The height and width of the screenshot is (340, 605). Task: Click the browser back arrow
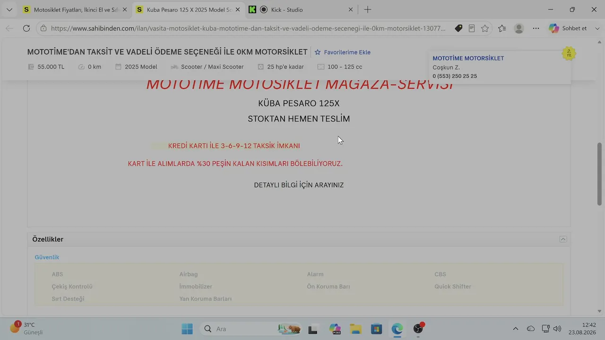pyautogui.click(x=9, y=28)
